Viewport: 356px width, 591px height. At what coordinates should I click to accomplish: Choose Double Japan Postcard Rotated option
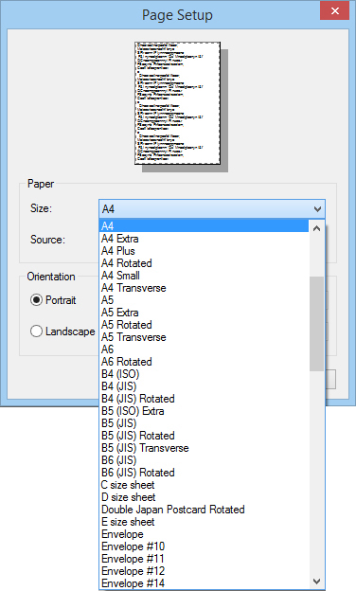pos(204,510)
